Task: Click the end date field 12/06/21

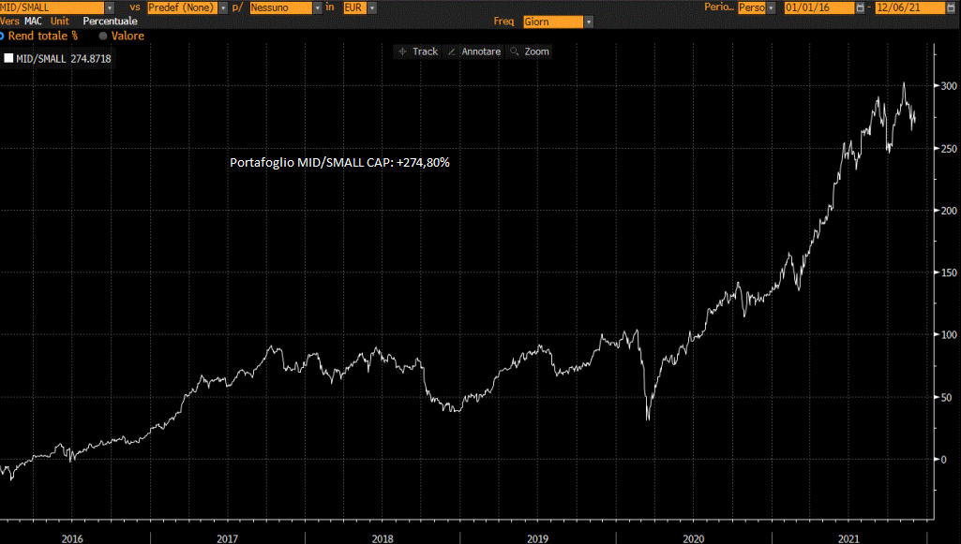Action: (x=909, y=7)
